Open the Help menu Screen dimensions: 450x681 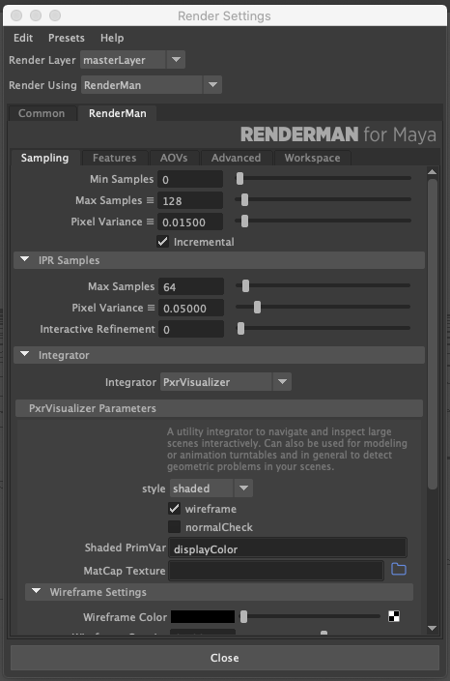point(112,38)
